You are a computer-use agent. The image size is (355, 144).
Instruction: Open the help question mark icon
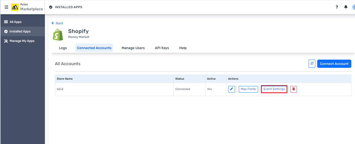click(x=337, y=7)
